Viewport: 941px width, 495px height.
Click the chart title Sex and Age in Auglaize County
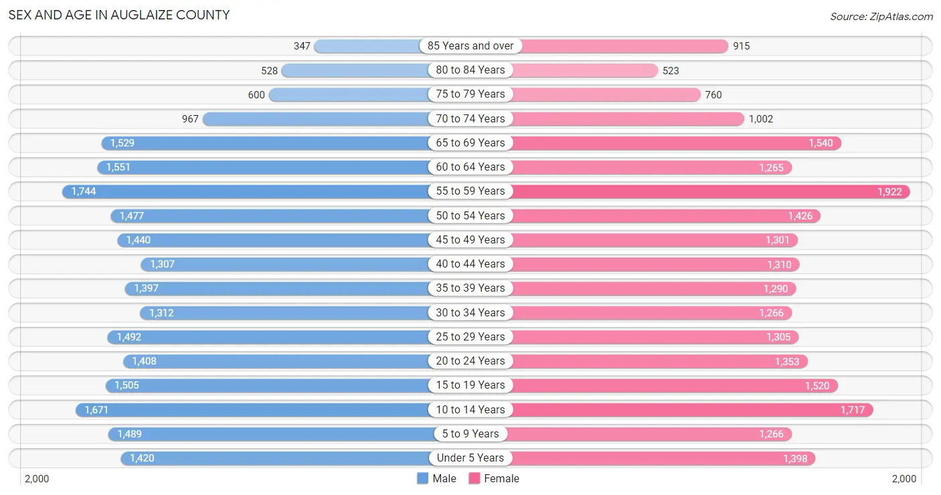click(x=119, y=15)
